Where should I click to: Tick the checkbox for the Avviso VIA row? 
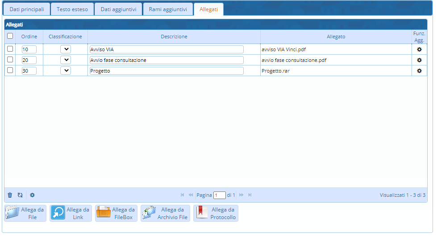click(10, 49)
